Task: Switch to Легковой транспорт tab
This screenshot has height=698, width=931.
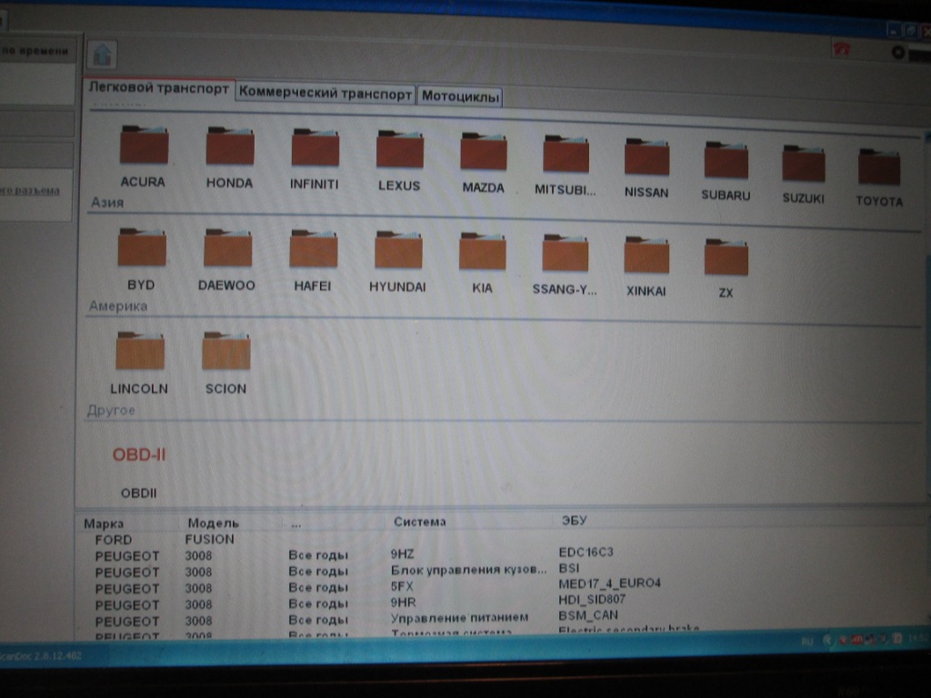Action: [x=158, y=88]
